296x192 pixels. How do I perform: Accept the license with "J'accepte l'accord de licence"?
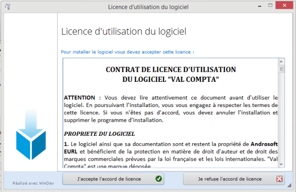[x=113, y=179]
